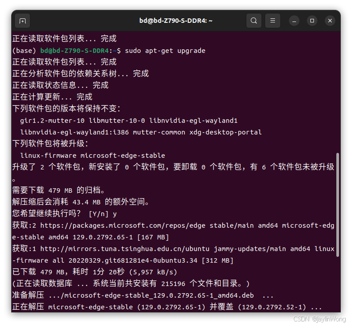Click the package name linux-firmware
Viewport: 352px width, 325px height.
[x=48, y=156]
